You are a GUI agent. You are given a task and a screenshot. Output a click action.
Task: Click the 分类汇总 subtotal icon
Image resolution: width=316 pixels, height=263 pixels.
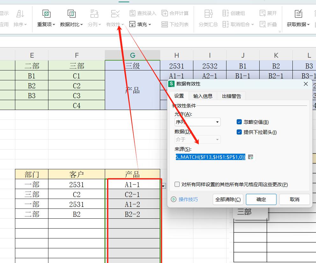[x=208, y=14]
